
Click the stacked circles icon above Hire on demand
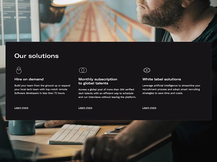[19, 70]
